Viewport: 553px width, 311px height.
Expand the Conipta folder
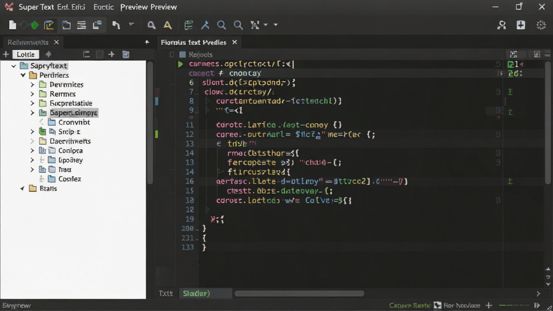(32, 151)
